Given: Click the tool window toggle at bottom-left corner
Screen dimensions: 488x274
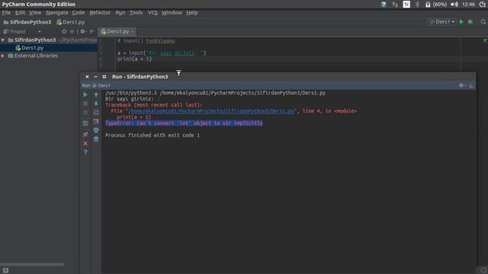Looking at the screenshot, I should click(x=5, y=270).
